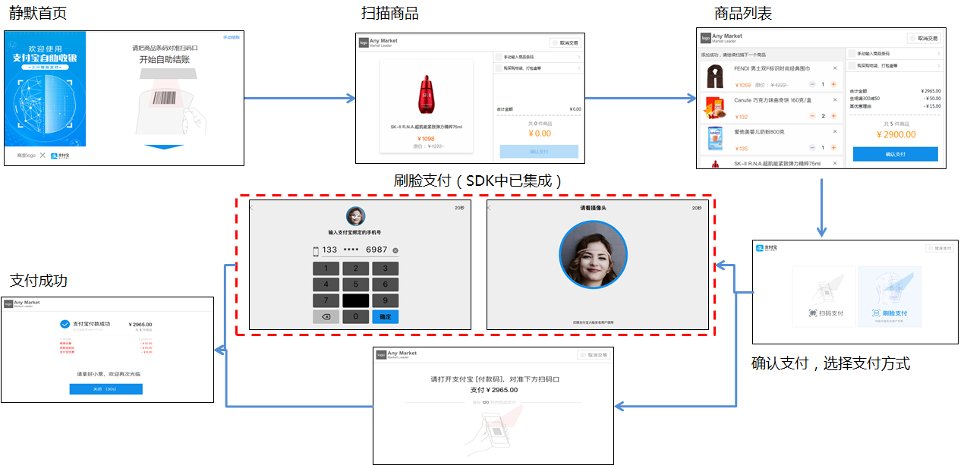
Task: Tap keypad digit 3
Action: [385, 269]
